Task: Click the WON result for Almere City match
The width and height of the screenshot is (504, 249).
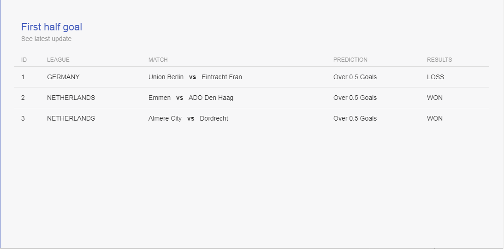Action: click(434, 118)
